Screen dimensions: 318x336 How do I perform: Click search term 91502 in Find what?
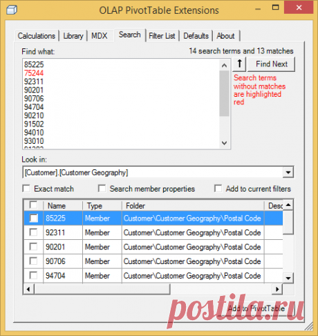tap(34, 124)
